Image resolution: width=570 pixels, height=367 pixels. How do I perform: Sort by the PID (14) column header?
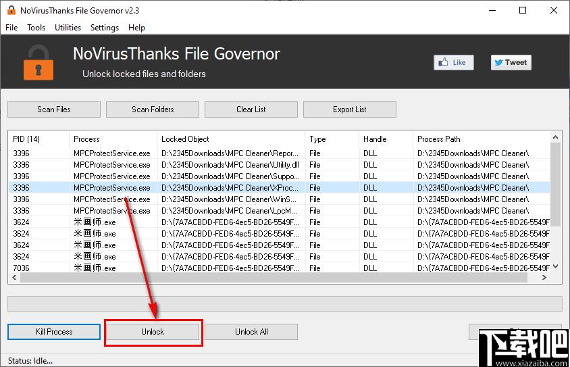coord(38,139)
